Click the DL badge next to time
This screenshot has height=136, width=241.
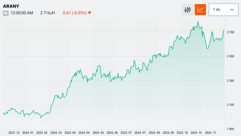click(6, 13)
